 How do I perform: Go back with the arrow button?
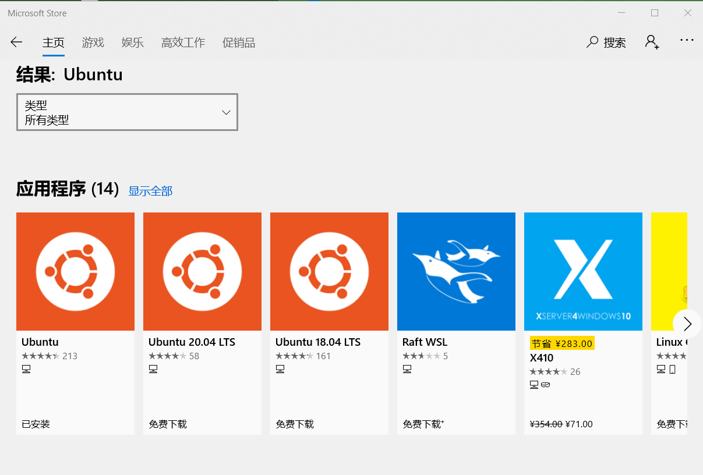click(x=16, y=42)
